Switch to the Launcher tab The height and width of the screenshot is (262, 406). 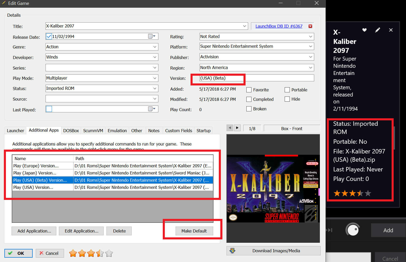[x=15, y=131]
